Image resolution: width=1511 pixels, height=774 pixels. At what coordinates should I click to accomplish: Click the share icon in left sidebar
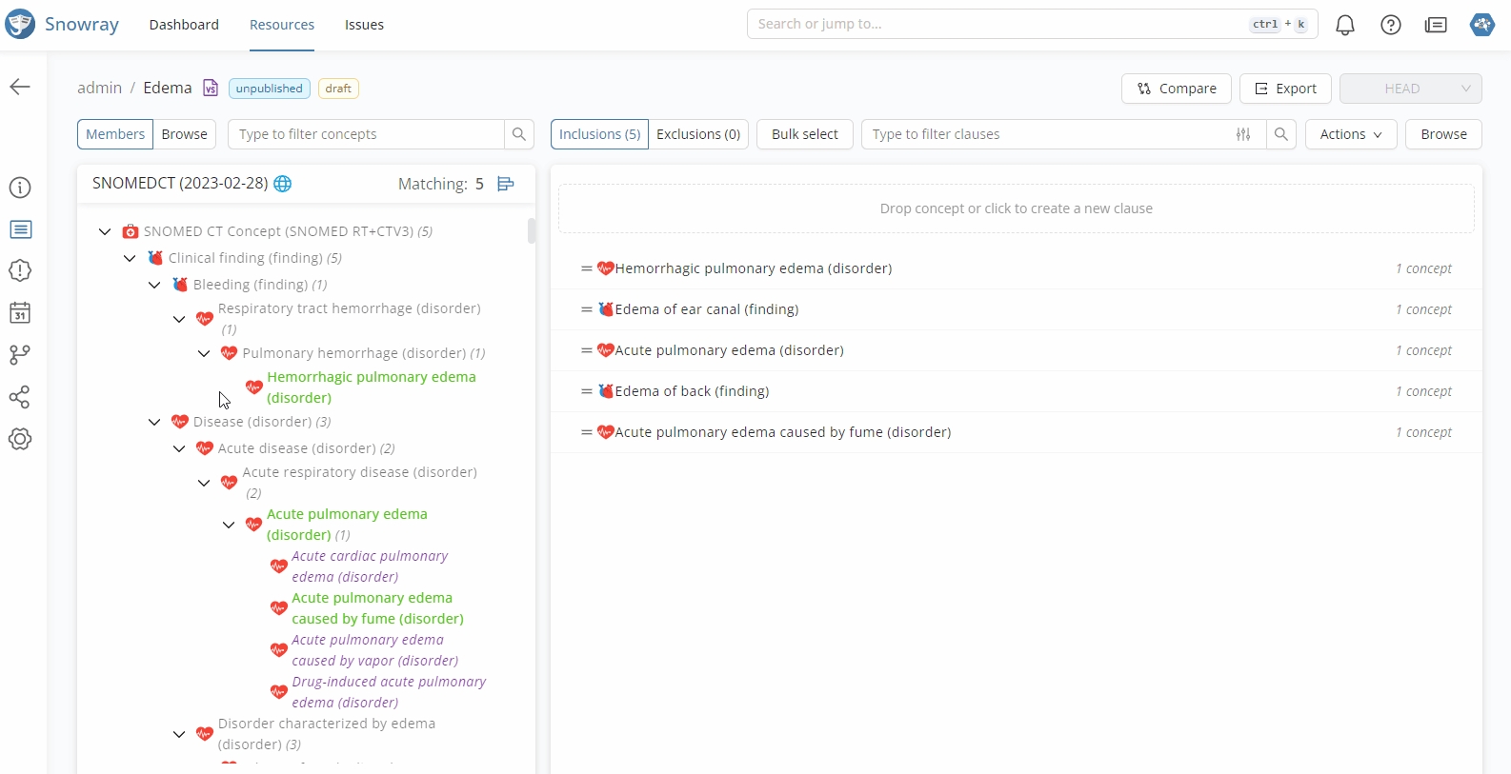20,397
